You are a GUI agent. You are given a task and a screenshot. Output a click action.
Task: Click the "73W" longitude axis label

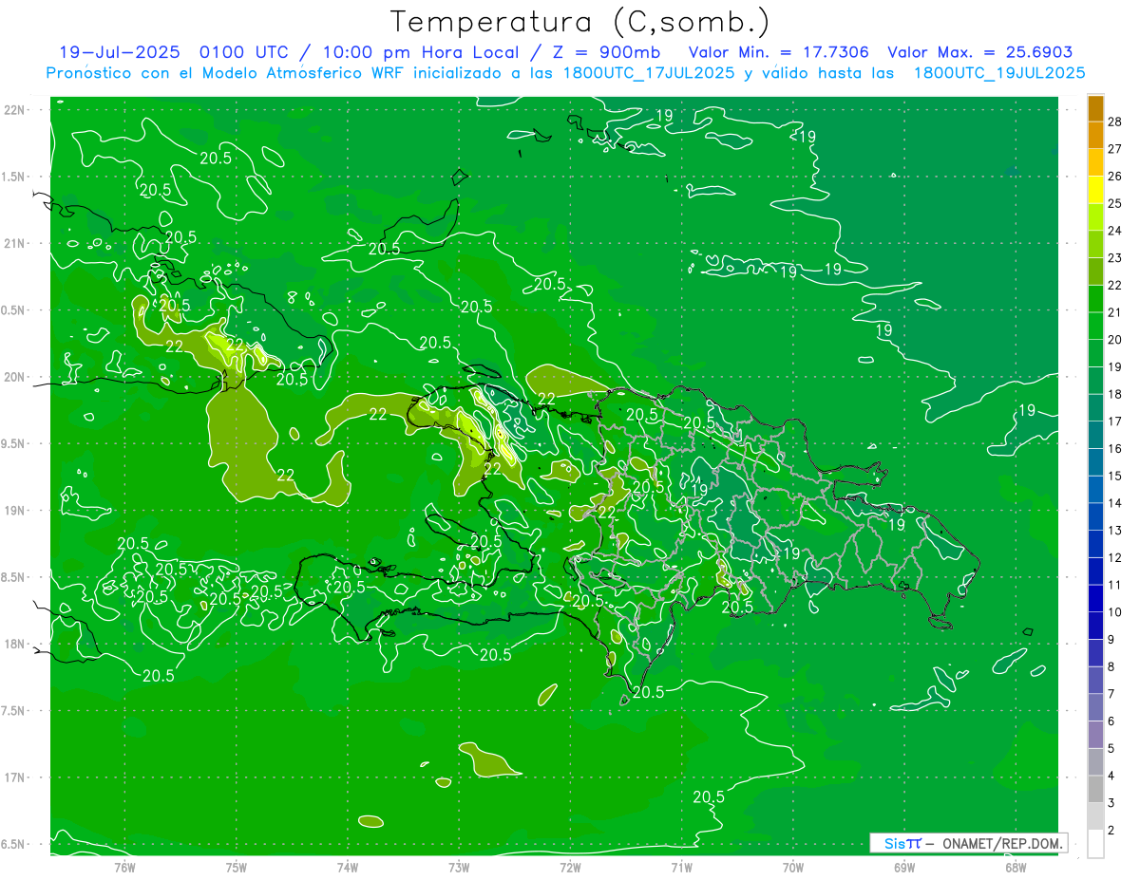tap(459, 867)
